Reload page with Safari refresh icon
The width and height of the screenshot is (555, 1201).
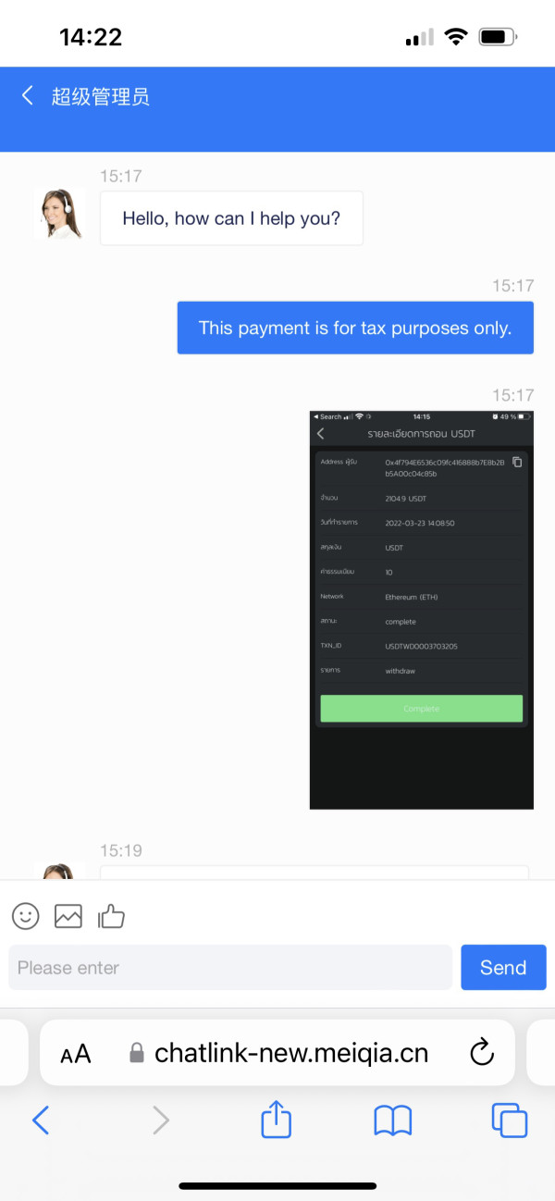point(481,1052)
